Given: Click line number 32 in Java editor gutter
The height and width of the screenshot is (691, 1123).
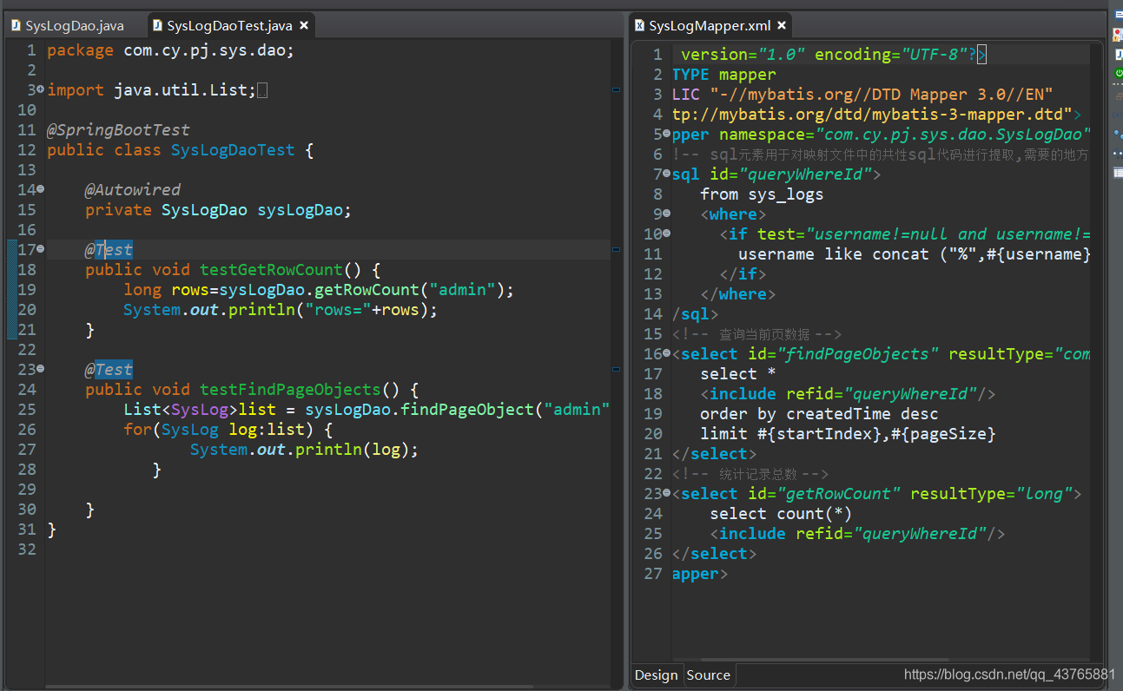Looking at the screenshot, I should point(26,550).
